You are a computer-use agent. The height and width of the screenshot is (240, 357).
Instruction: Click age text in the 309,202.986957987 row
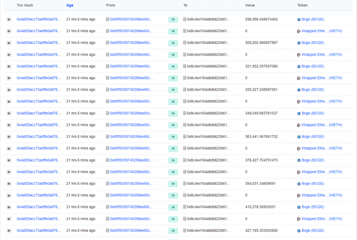[x=81, y=43]
